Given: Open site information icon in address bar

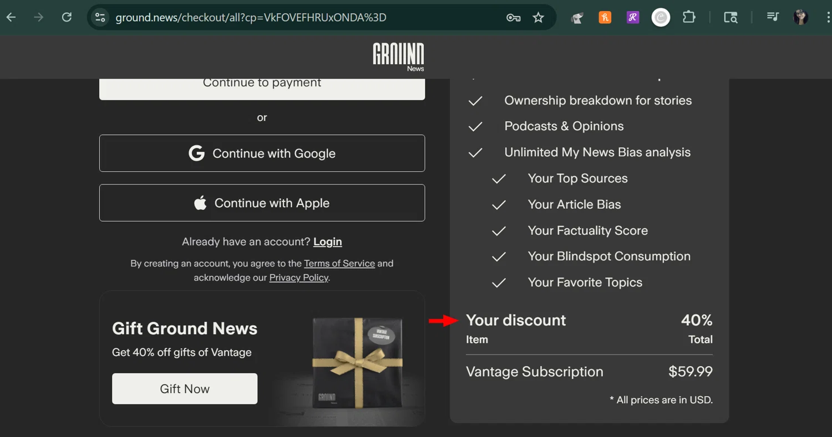Looking at the screenshot, I should click(x=100, y=18).
